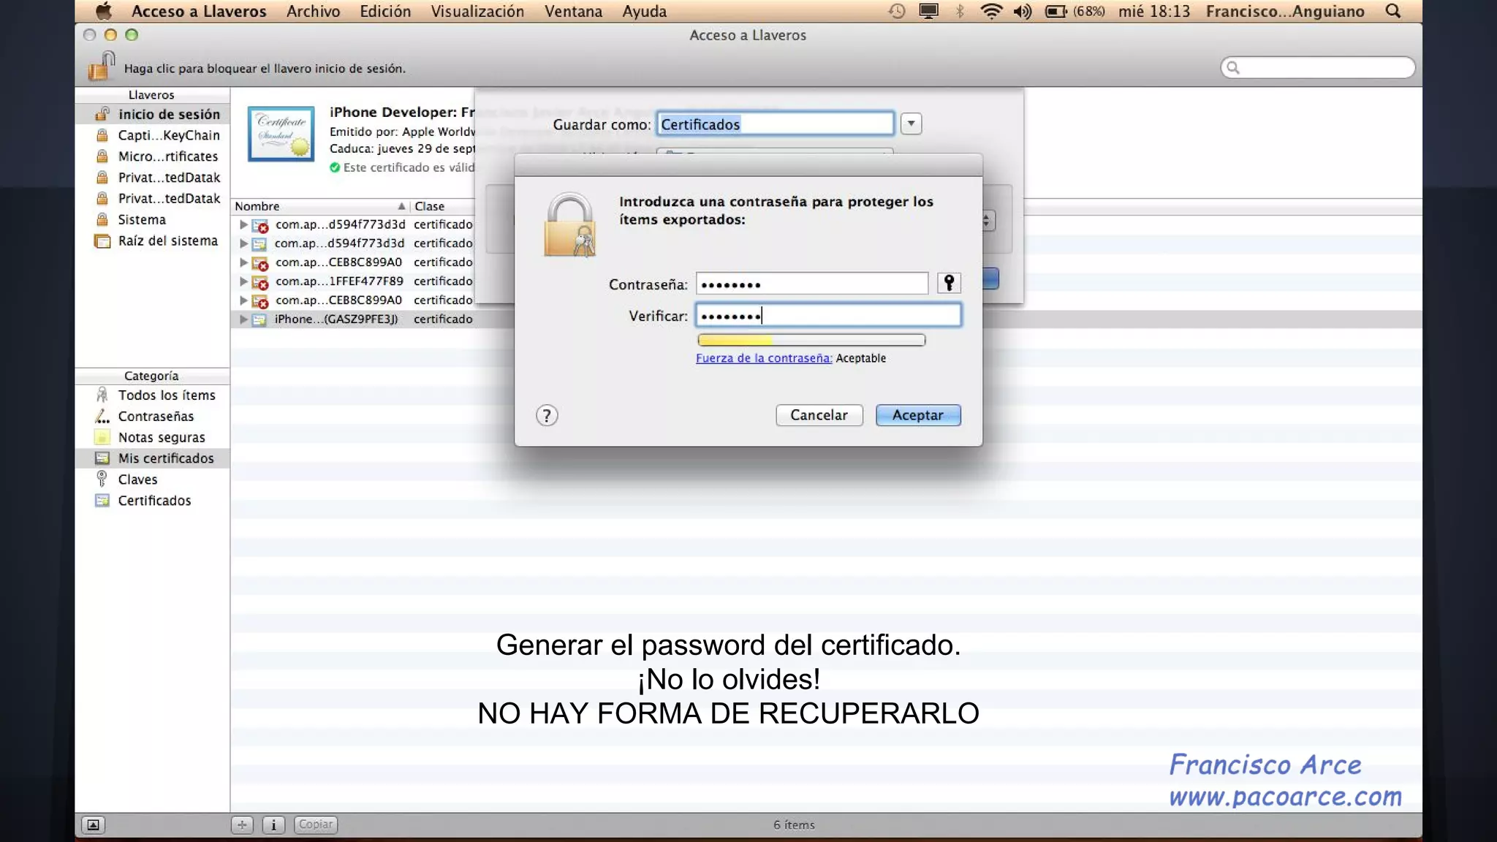This screenshot has height=842, width=1497.
Task: Open the Archivo menu
Action: tap(313, 11)
